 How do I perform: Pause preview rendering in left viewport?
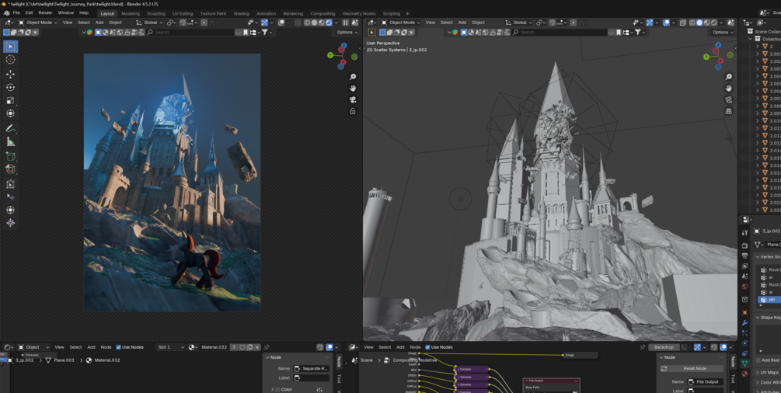pyautogui.click(x=346, y=23)
